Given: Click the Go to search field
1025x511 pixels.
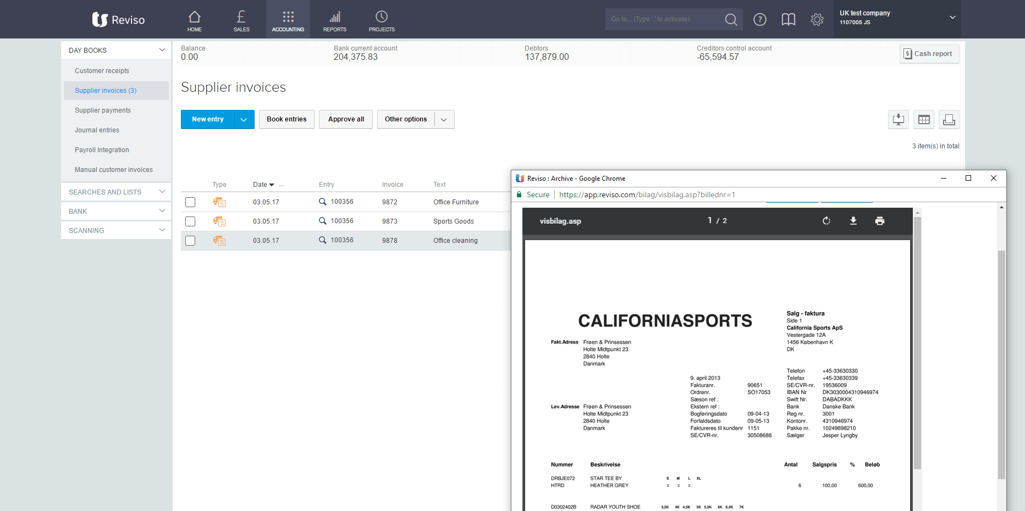Looking at the screenshot, I should point(664,19).
